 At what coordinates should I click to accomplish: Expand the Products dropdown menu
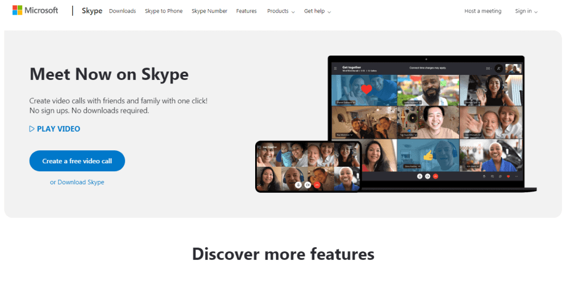281,11
